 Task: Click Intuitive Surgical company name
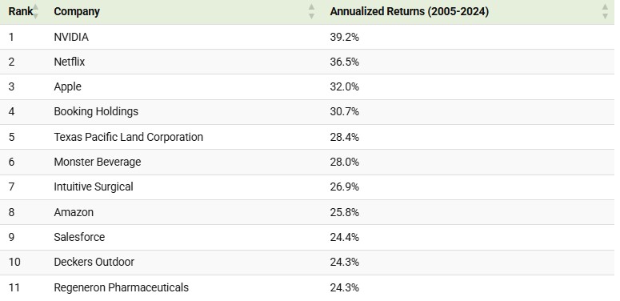(x=94, y=187)
